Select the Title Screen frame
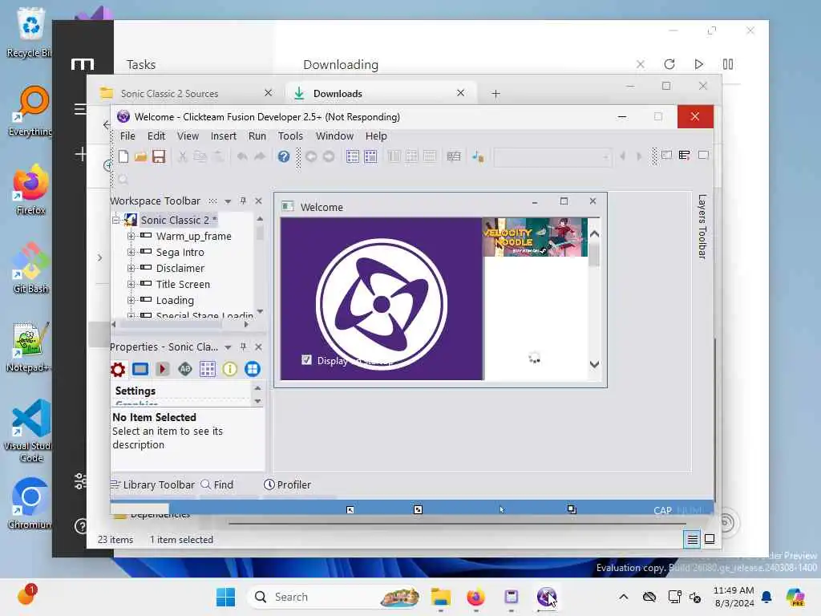This screenshot has height=616, width=821. click(x=183, y=285)
